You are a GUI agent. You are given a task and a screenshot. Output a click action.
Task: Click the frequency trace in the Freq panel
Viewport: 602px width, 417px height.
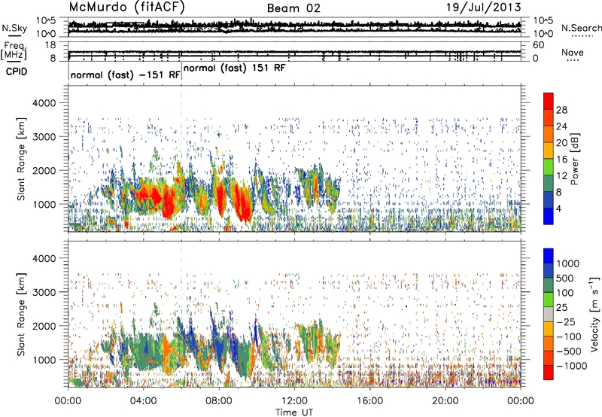294,52
